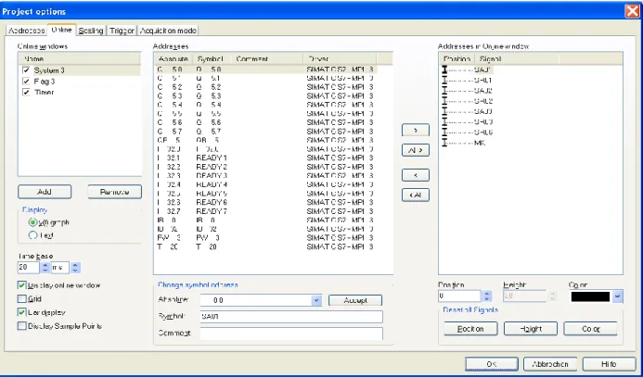Click the > button to add address
Viewport: 643px width, 378px height.
[416, 130]
